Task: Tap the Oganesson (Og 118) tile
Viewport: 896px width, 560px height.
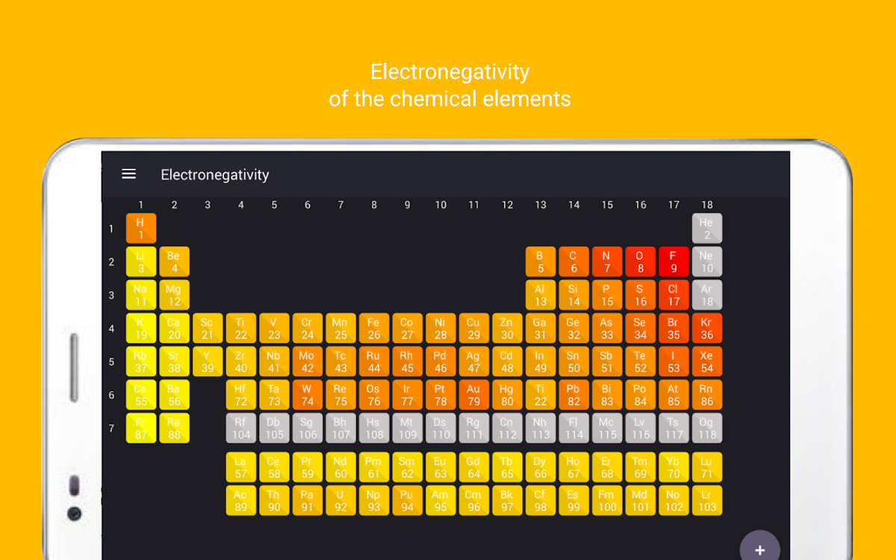Action: click(706, 429)
